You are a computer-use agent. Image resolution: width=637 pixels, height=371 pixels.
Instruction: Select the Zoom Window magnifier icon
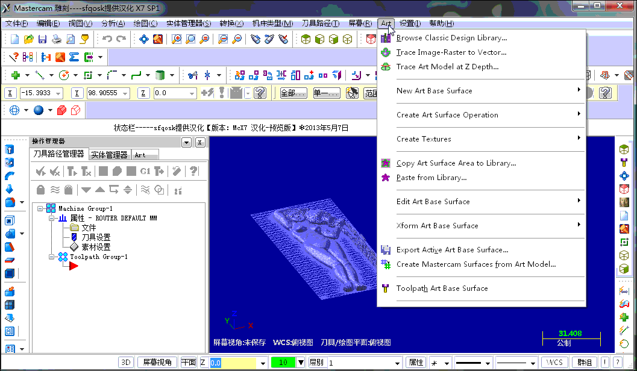(177, 39)
